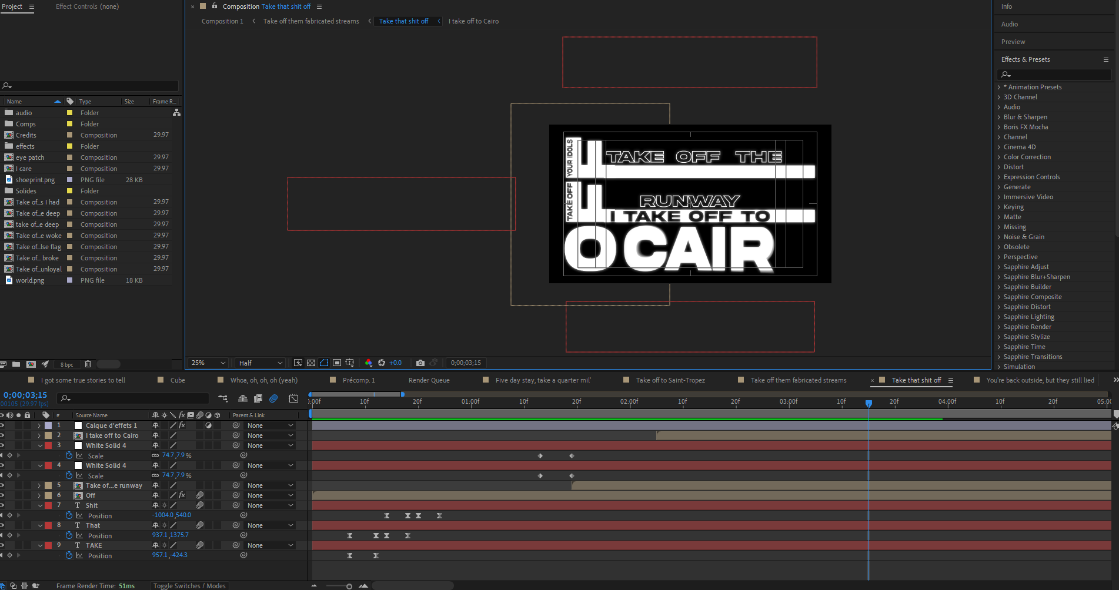Switch to 'Take off to Saint-Tropez' timeline tab
Image resolution: width=1119 pixels, height=590 pixels.
tap(670, 380)
